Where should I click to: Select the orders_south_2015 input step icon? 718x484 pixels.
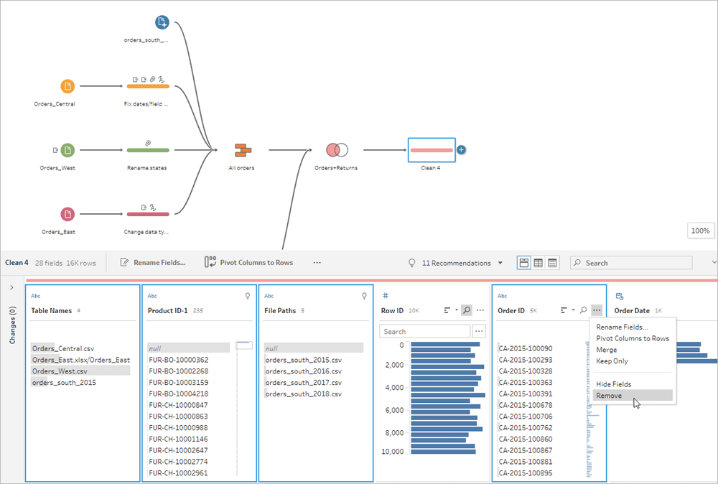click(x=161, y=21)
